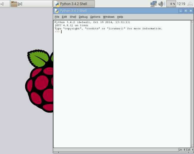194x154 pixels.
Task: Click the 'Ln: 4' status bar entry
Action: coord(182,150)
